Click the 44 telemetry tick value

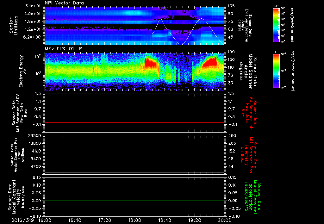coord(231,166)
